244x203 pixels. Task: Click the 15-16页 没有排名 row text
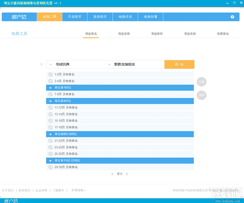pos(66,121)
